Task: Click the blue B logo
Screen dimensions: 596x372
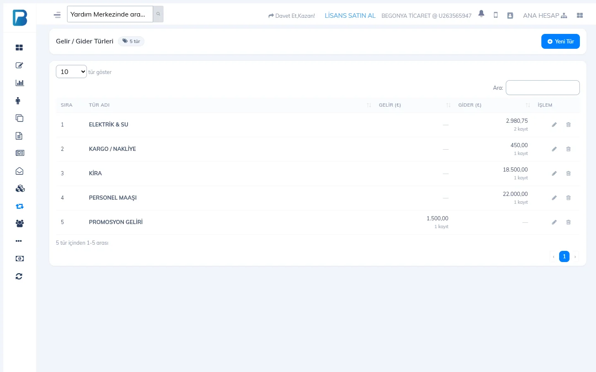Action: tap(20, 18)
